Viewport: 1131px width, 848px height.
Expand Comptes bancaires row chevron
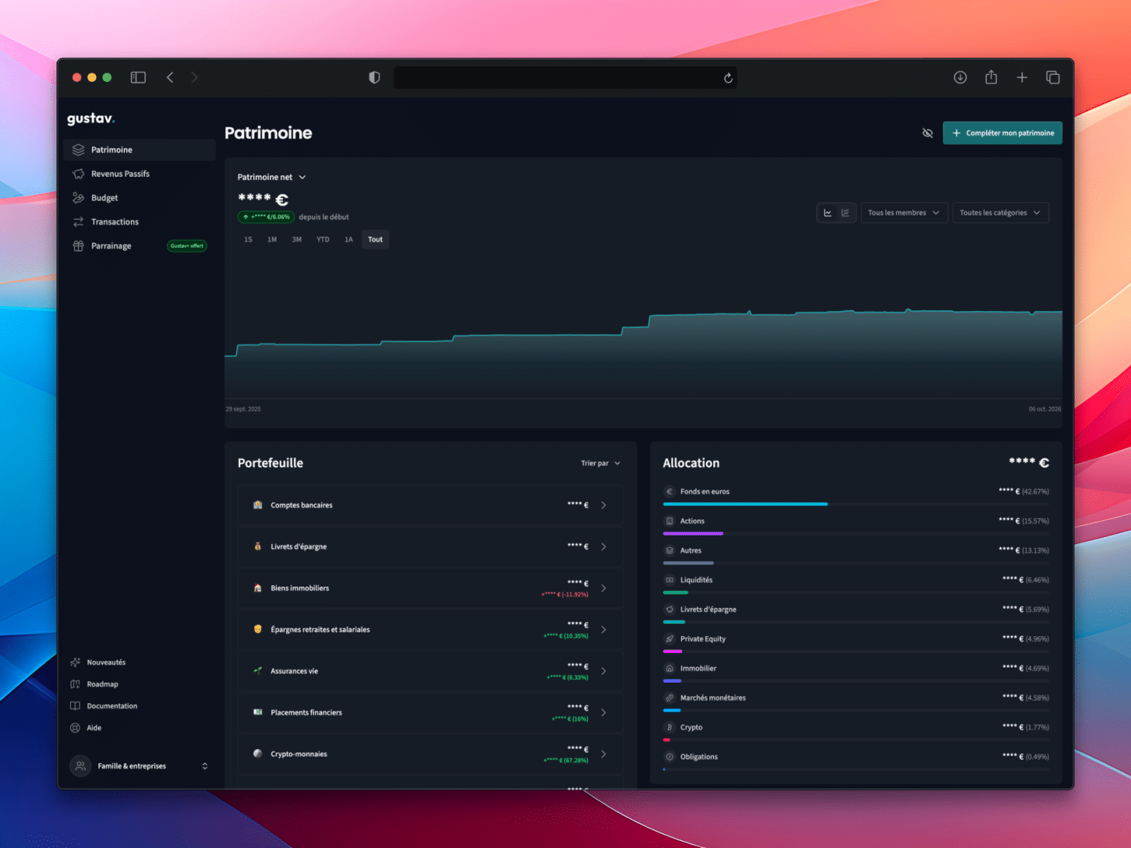[x=604, y=505]
